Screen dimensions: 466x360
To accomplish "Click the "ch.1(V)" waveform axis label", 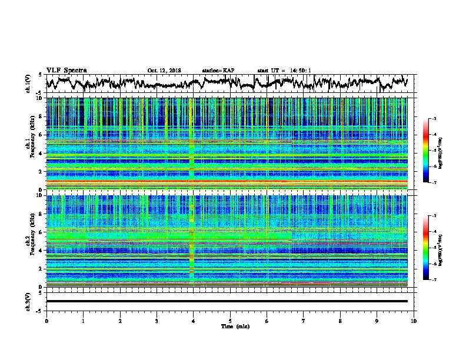I will (x=28, y=84).
